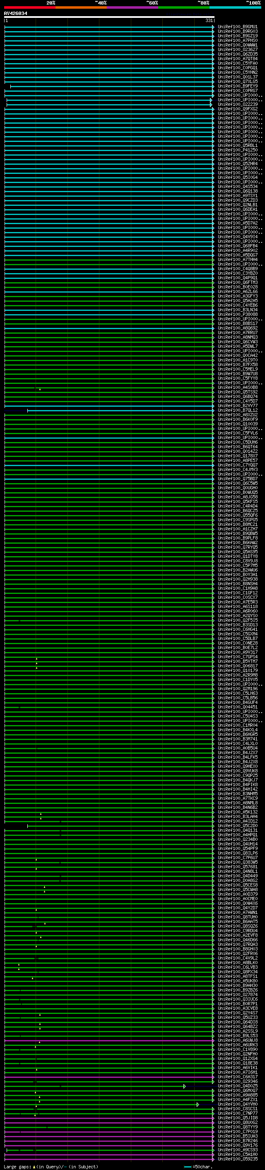Click hit label UniRef100_B7QL12
Screen dimensions: 265x1170
coord(237,410)
